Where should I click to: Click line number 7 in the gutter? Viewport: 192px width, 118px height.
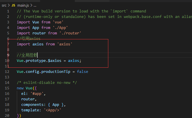pyautogui.click(x=8, y=44)
